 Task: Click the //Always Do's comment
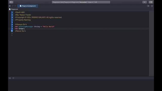21,24
